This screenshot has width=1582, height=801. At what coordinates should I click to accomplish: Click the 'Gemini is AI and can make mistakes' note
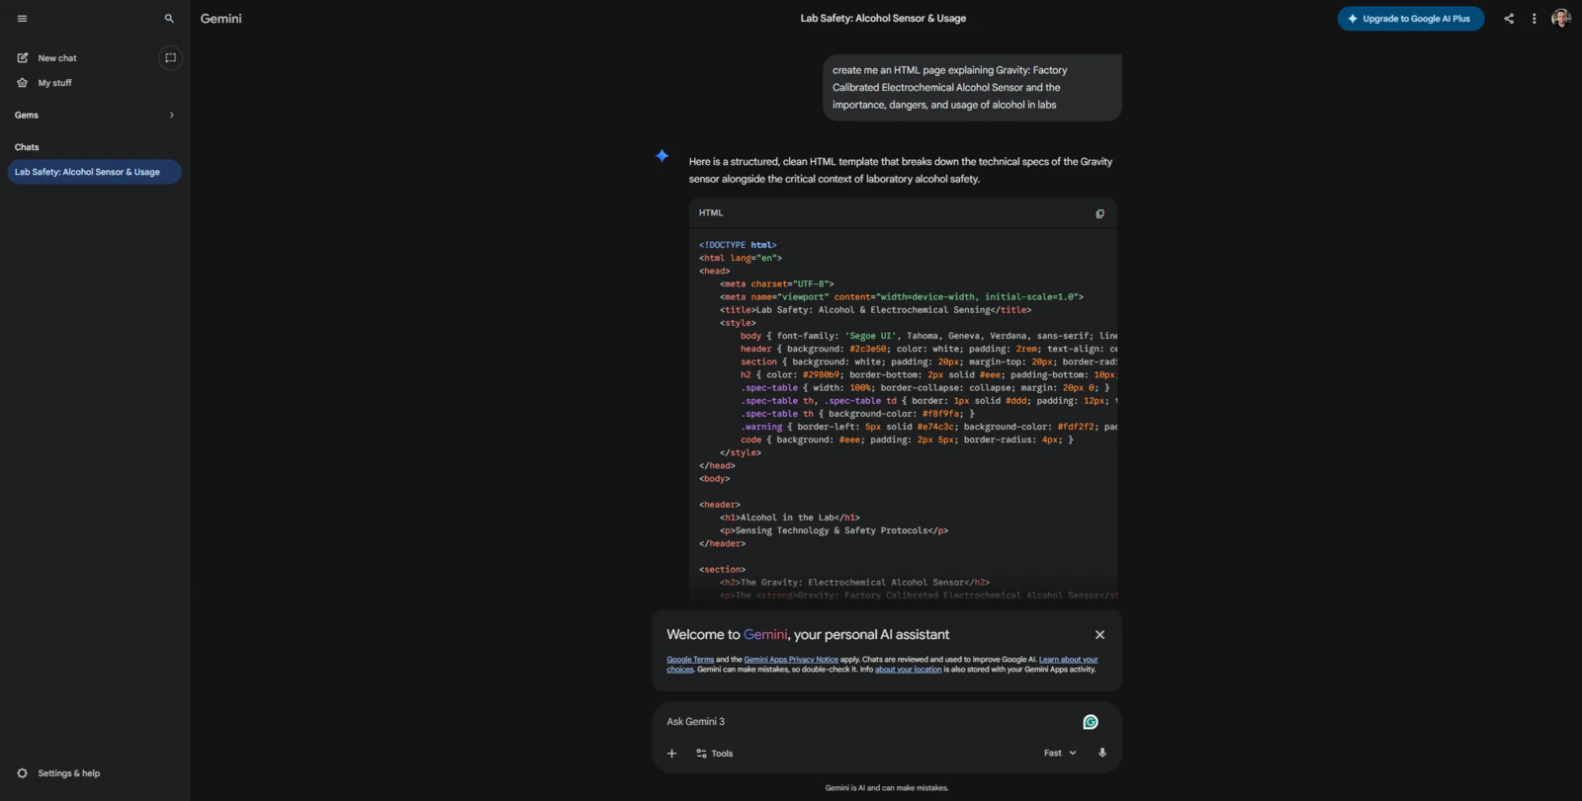click(887, 788)
